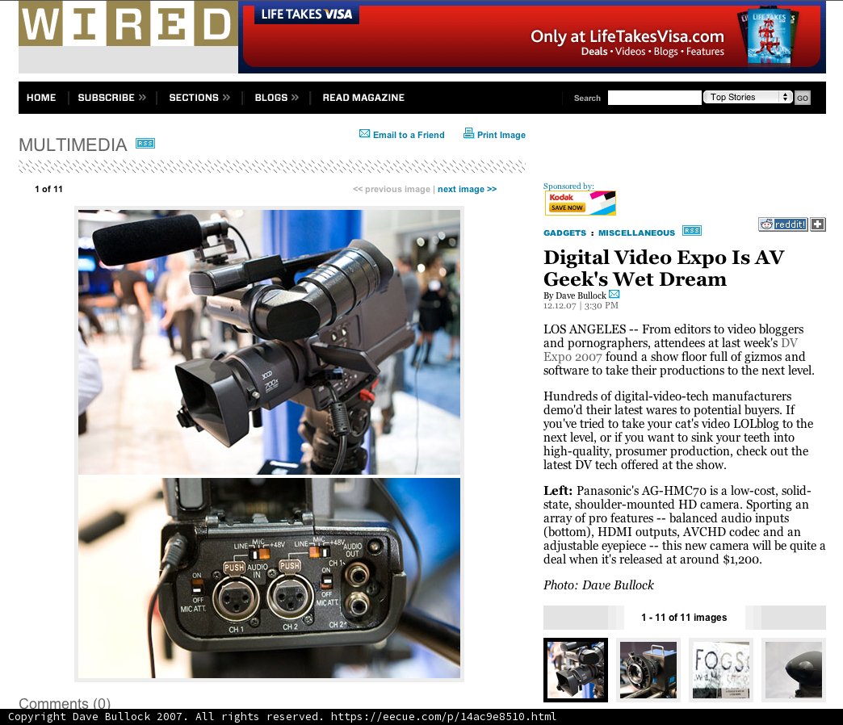Viewport: 843px width, 725px height.
Task: Click the main camcorder photo
Action: [x=269, y=342]
